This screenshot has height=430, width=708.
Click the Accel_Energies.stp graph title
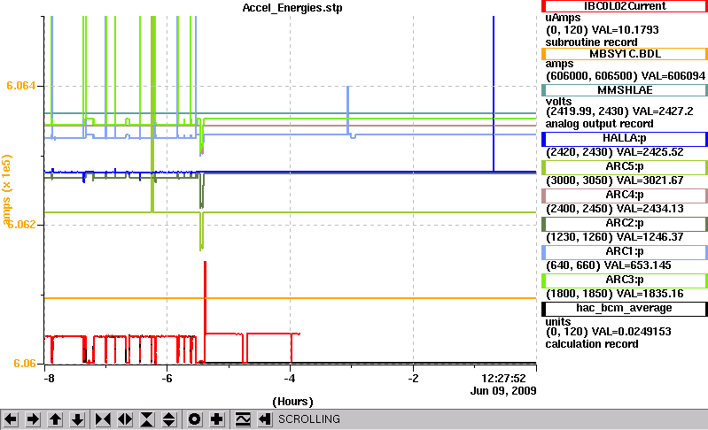[292, 8]
